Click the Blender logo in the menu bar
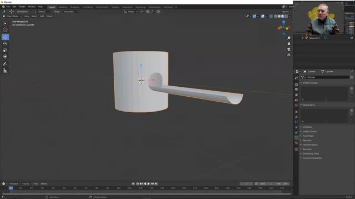The image size is (355, 199). coord(3,7)
